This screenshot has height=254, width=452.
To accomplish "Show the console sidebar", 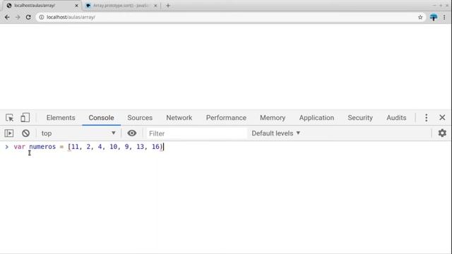I will click(9, 133).
